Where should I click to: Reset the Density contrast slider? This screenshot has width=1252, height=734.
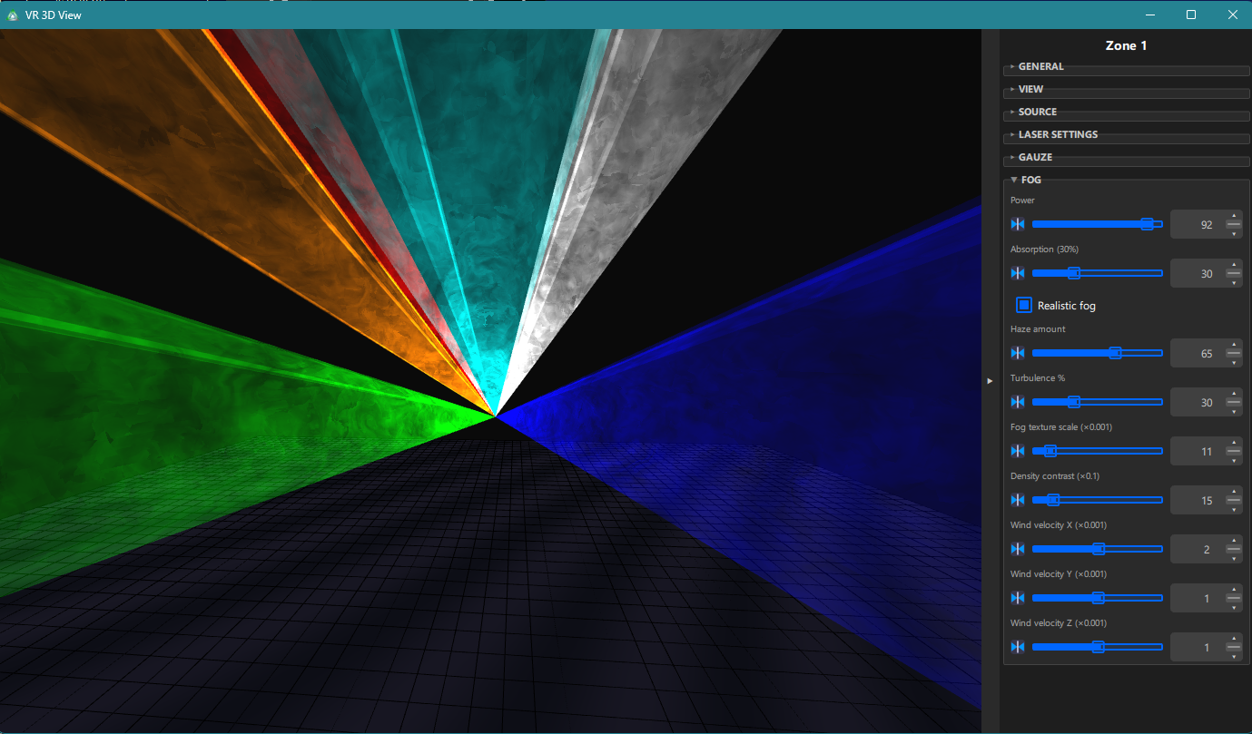1017,500
